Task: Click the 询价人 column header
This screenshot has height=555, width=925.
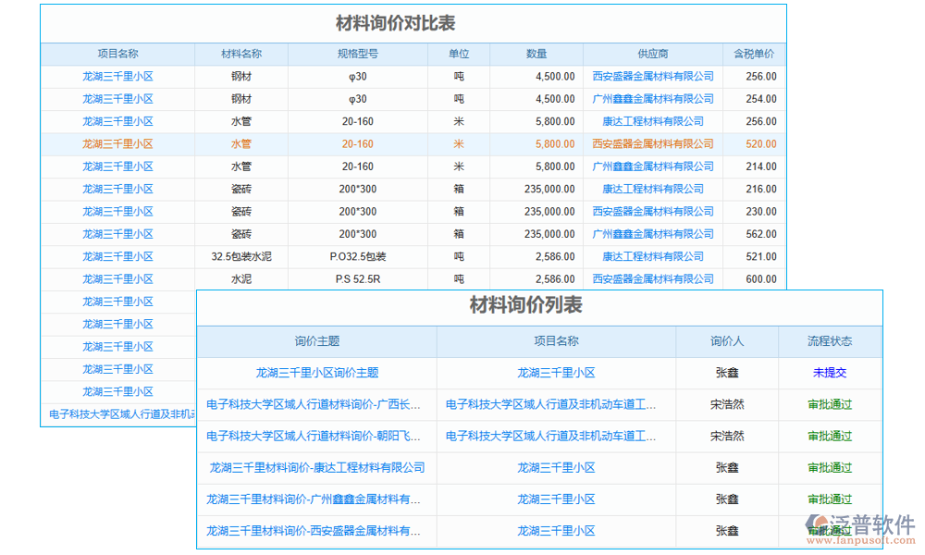Action: [728, 342]
